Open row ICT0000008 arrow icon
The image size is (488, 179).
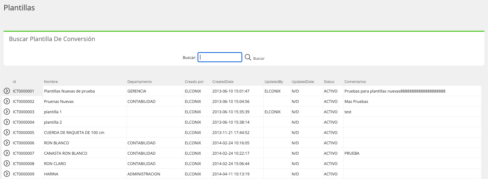click(6, 164)
